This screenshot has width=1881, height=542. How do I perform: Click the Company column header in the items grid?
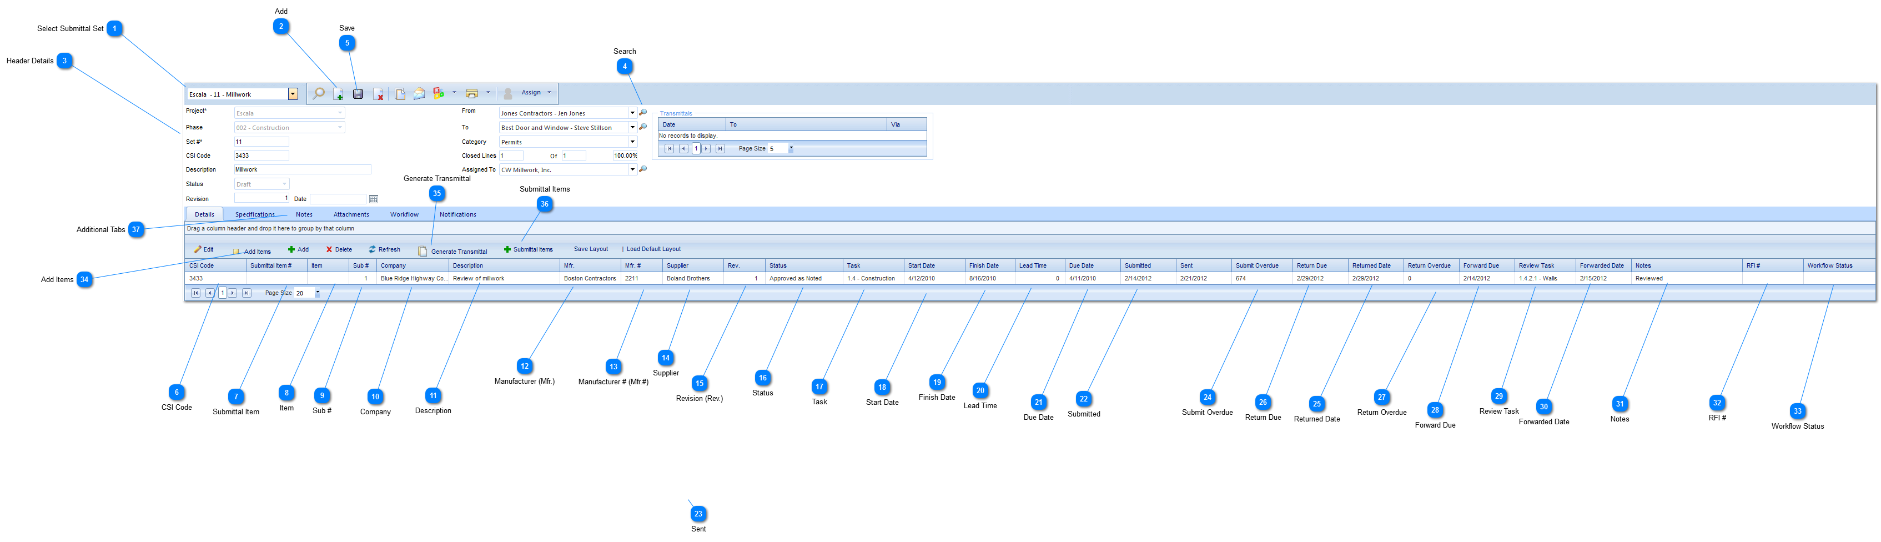click(x=413, y=266)
